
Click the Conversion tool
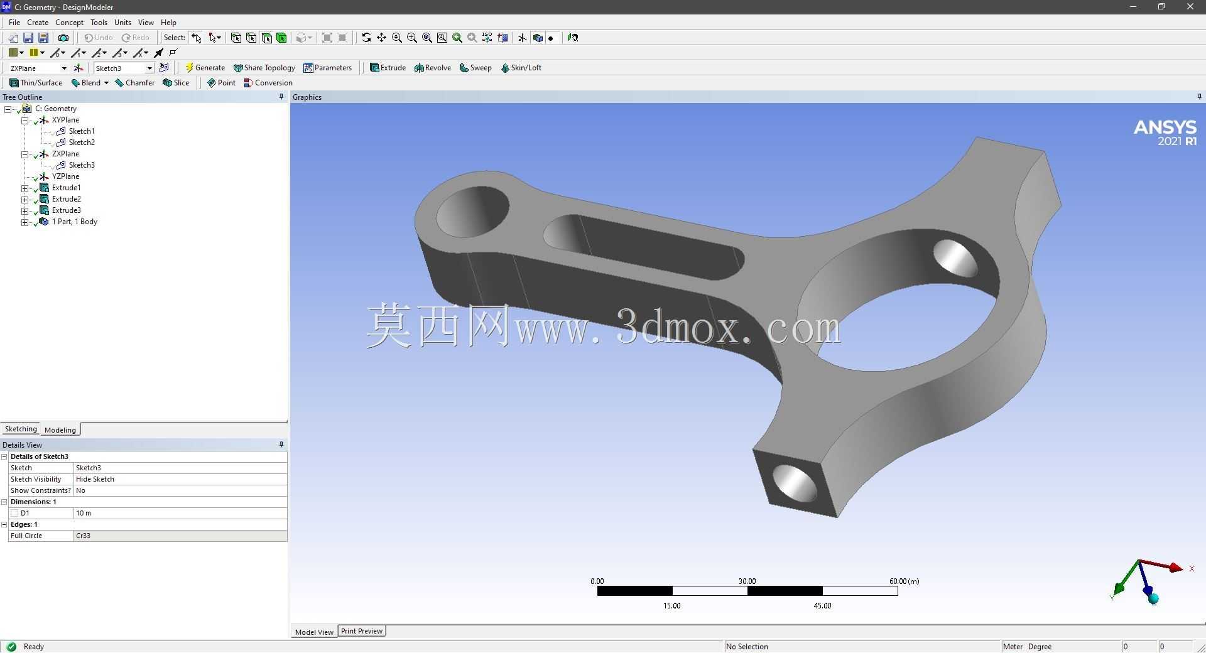tap(268, 83)
